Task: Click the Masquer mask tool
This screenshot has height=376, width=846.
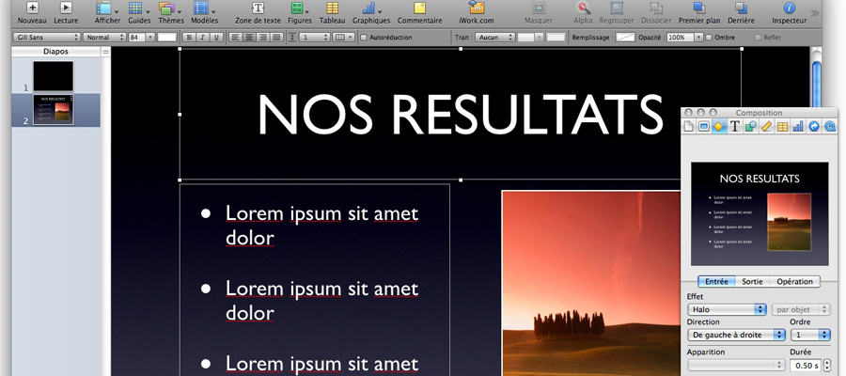Action: point(539,13)
